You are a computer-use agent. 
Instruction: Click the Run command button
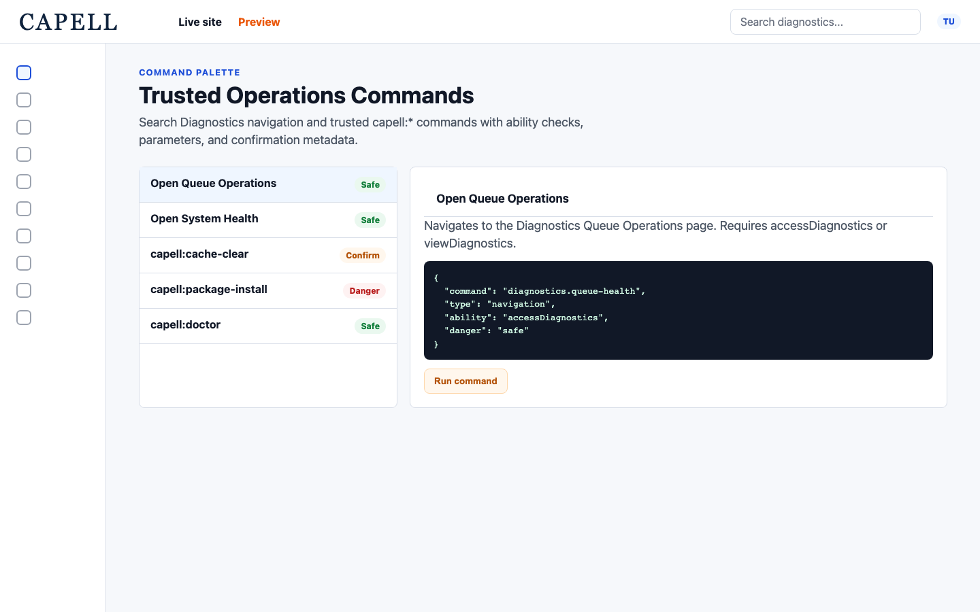(465, 381)
